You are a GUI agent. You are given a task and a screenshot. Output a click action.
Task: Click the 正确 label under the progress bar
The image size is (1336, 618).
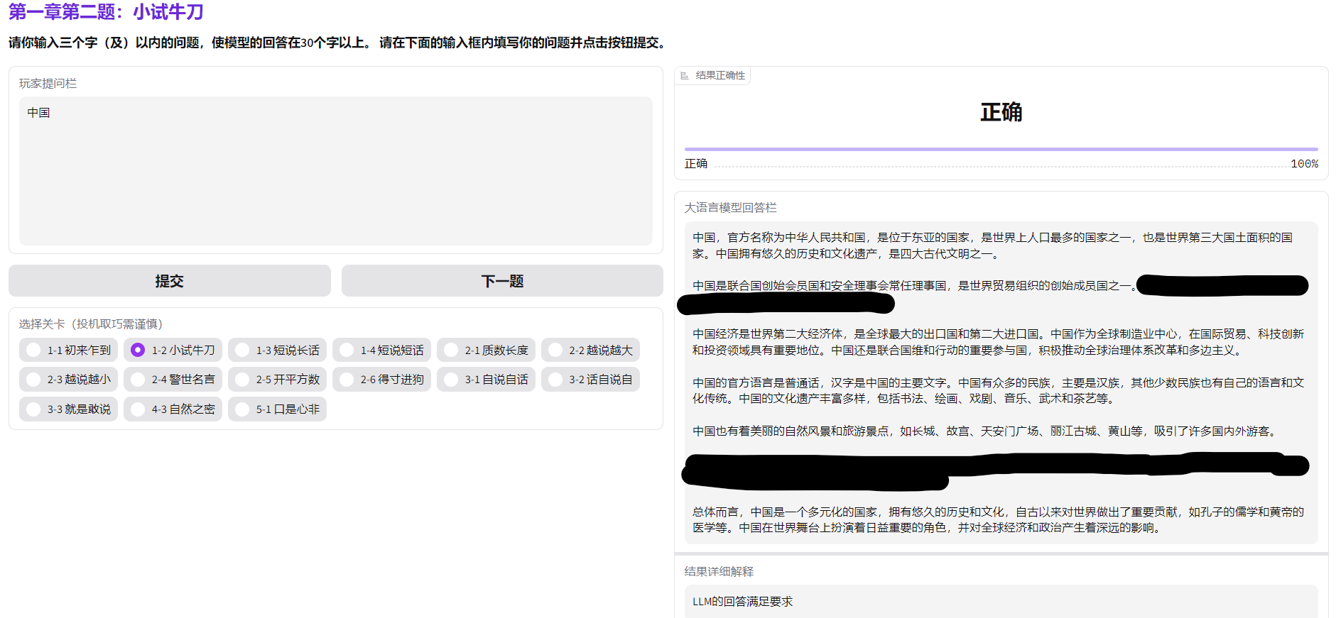(x=696, y=164)
